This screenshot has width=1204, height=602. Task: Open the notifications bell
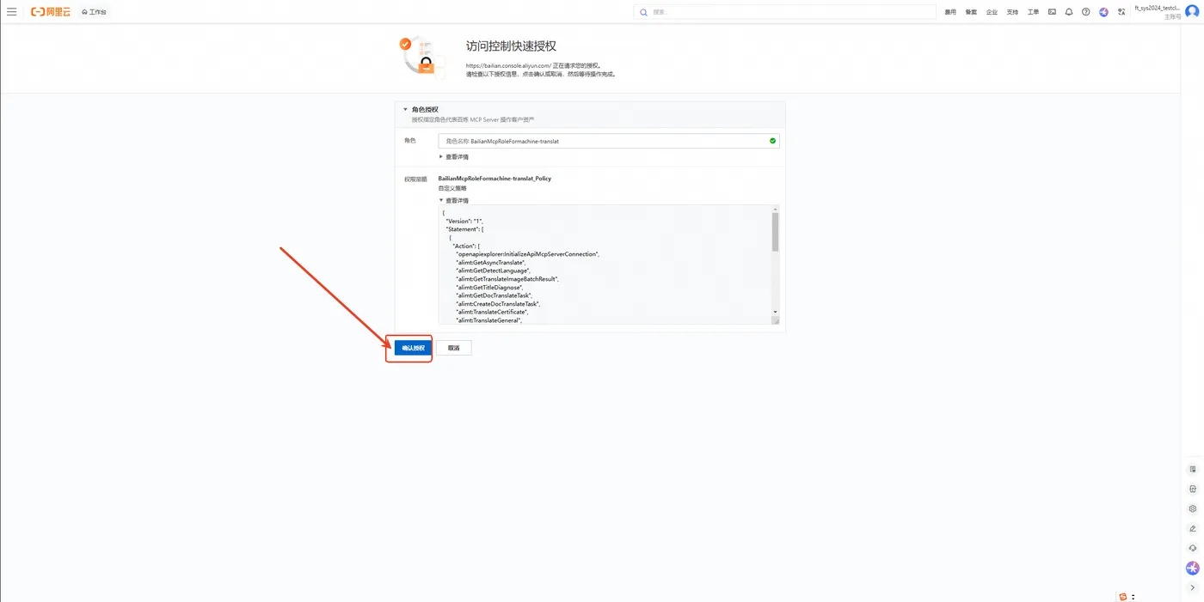[1069, 12]
